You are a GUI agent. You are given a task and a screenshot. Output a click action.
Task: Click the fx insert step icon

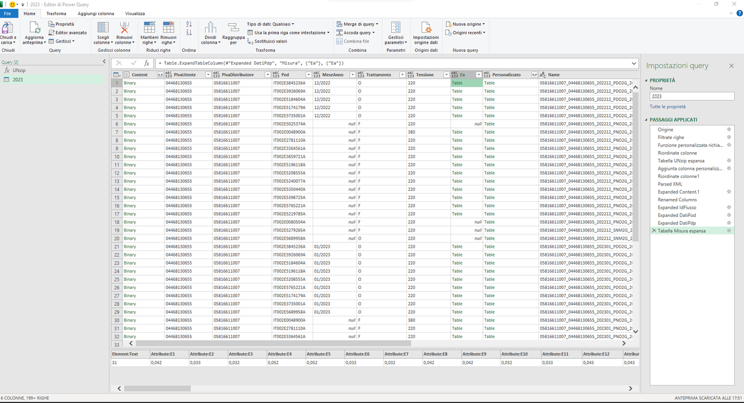147,63
